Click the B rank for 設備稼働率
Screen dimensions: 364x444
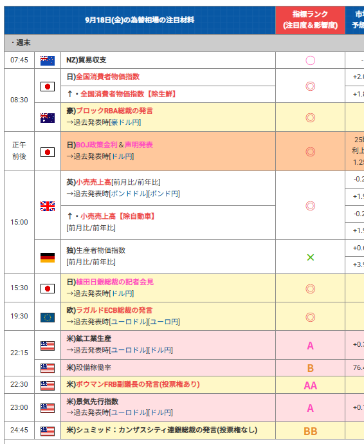click(310, 368)
